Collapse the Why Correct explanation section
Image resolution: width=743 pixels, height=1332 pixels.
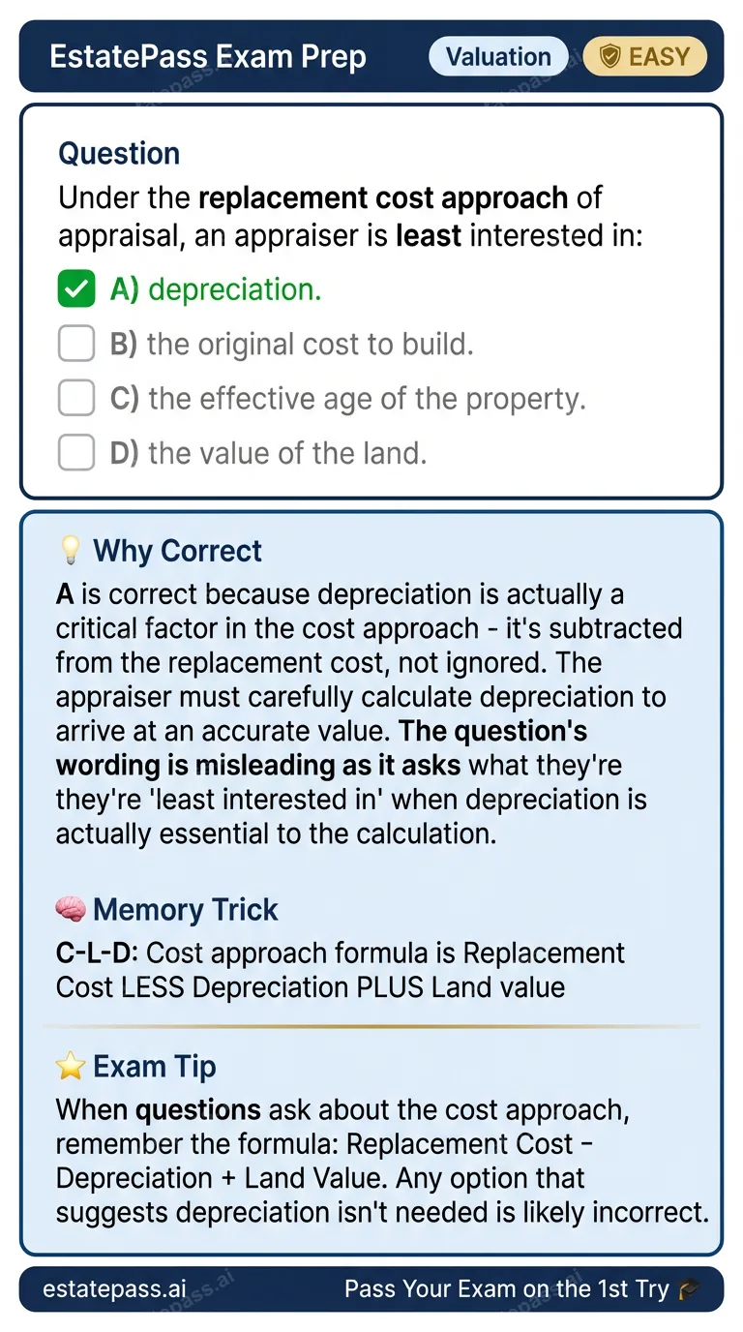pos(177,550)
